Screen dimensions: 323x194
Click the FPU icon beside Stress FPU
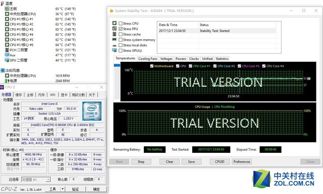tap(115, 29)
